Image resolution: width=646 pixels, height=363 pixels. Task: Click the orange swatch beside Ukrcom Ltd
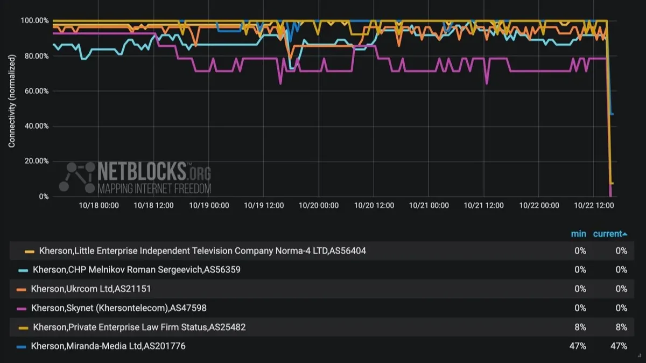click(x=22, y=289)
